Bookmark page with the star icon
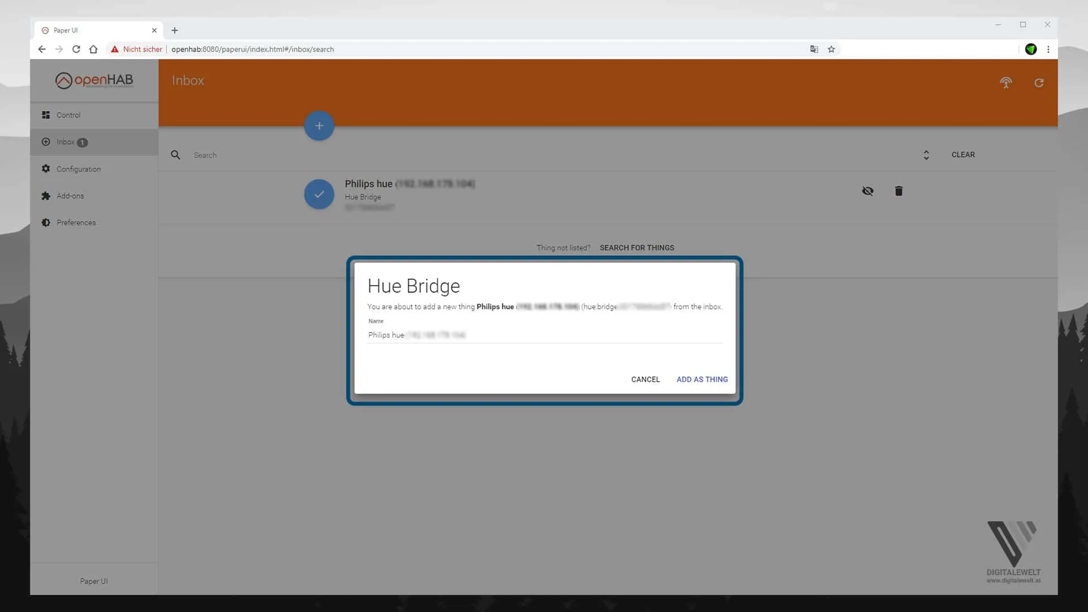 click(x=831, y=49)
